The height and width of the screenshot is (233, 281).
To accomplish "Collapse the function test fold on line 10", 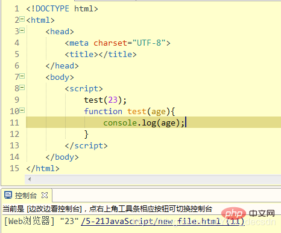I will (22, 110).
